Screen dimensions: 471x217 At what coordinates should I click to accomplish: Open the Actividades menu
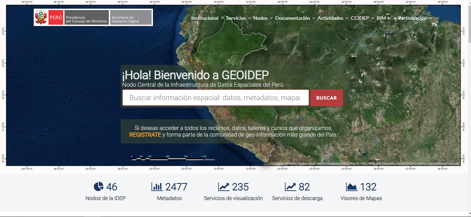(x=333, y=18)
